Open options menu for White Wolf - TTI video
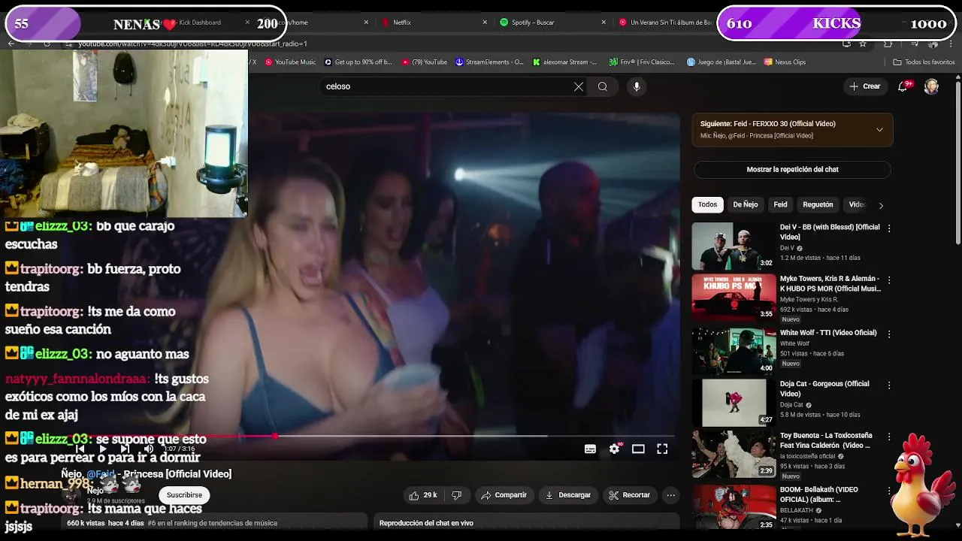This screenshot has height=541, width=962. point(889,334)
